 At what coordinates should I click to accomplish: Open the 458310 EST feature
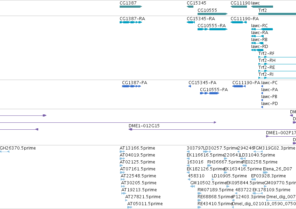[189, 179]
